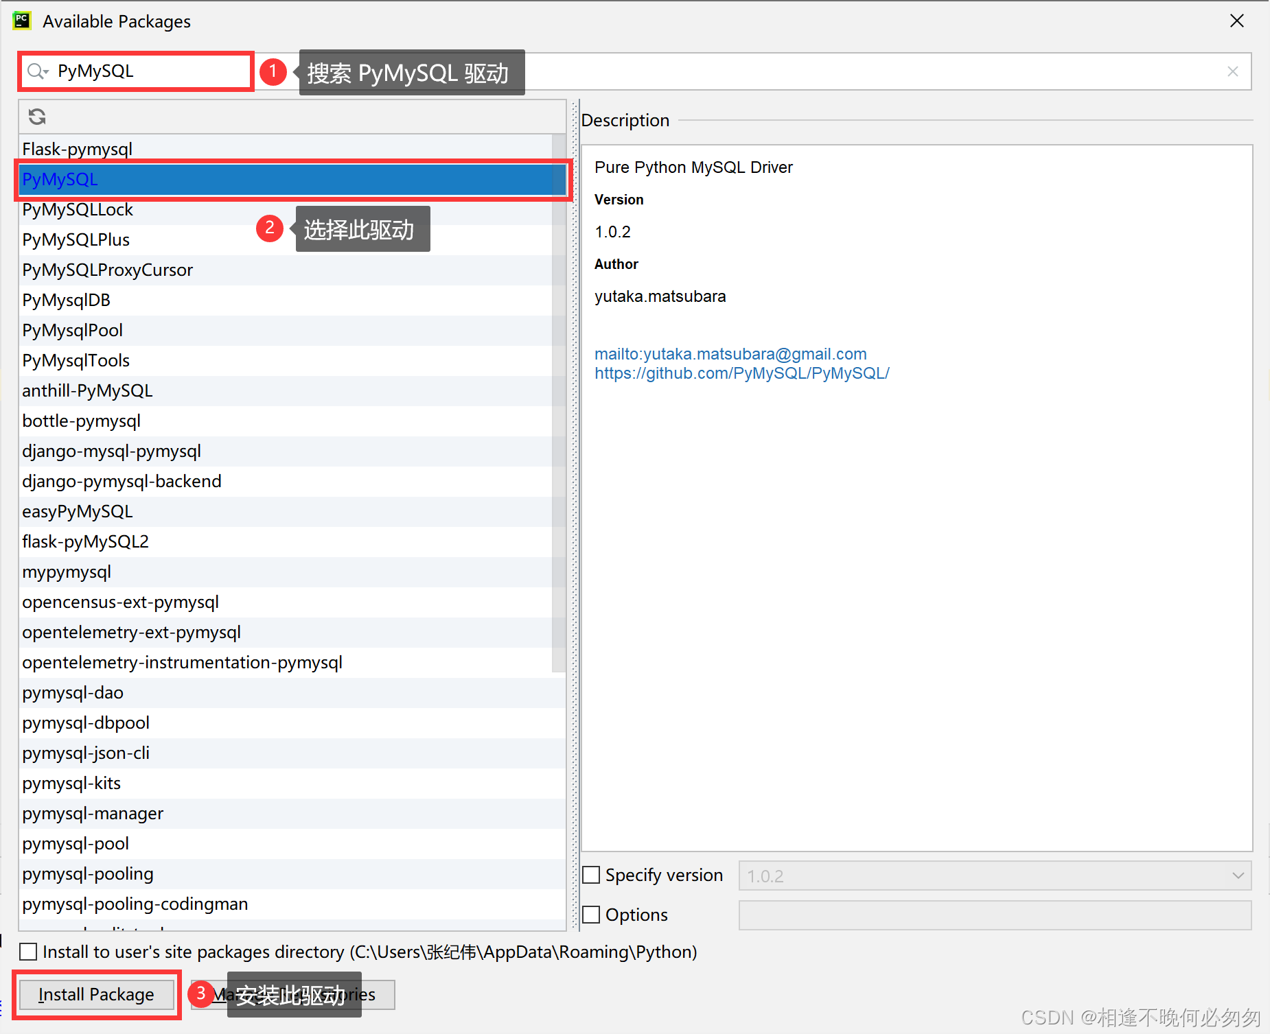Click the version number 1.0.2 text

[x=612, y=232]
